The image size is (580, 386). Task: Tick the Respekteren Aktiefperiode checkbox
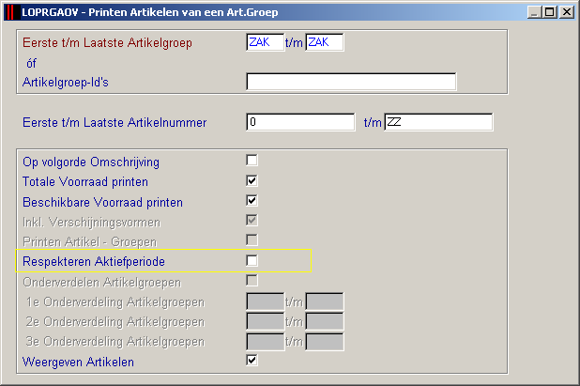coord(252,260)
